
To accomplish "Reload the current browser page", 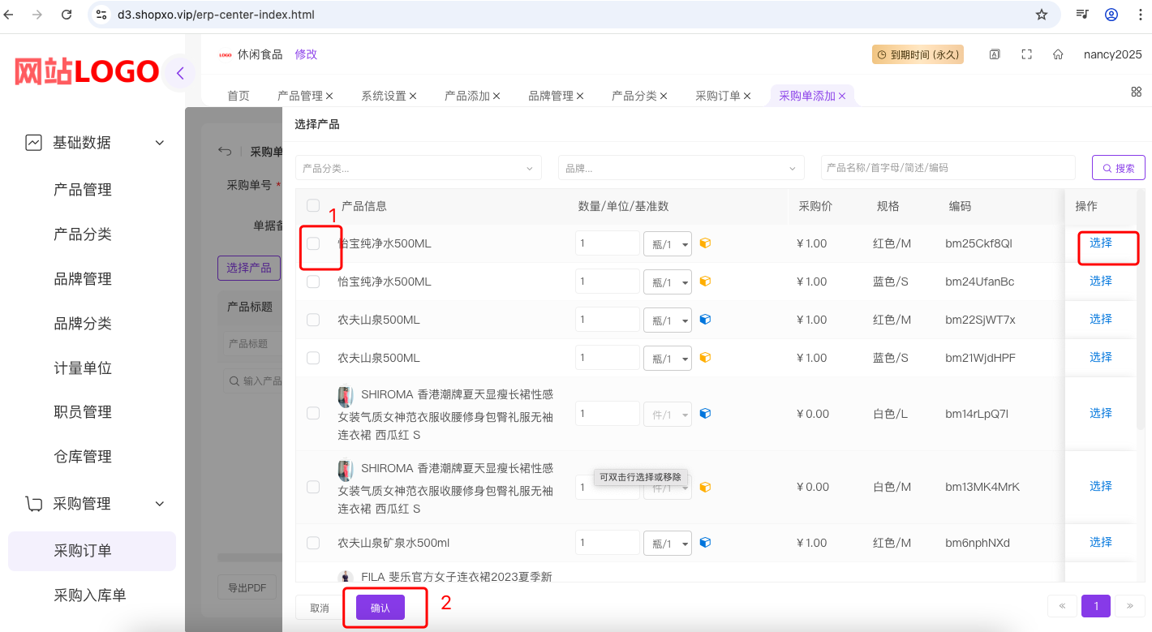I will (x=67, y=15).
